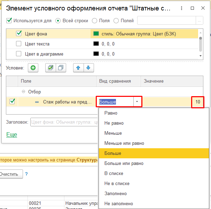The width and height of the screenshot is (211, 209).
Task: Collapse the Отбор tree group
Action: pyautogui.click(x=24, y=92)
